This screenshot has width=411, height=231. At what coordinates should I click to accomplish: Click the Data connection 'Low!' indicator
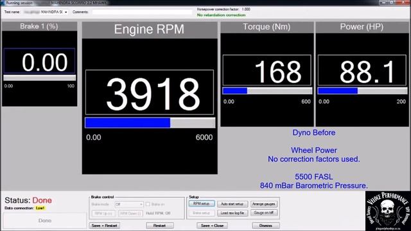tap(40, 208)
